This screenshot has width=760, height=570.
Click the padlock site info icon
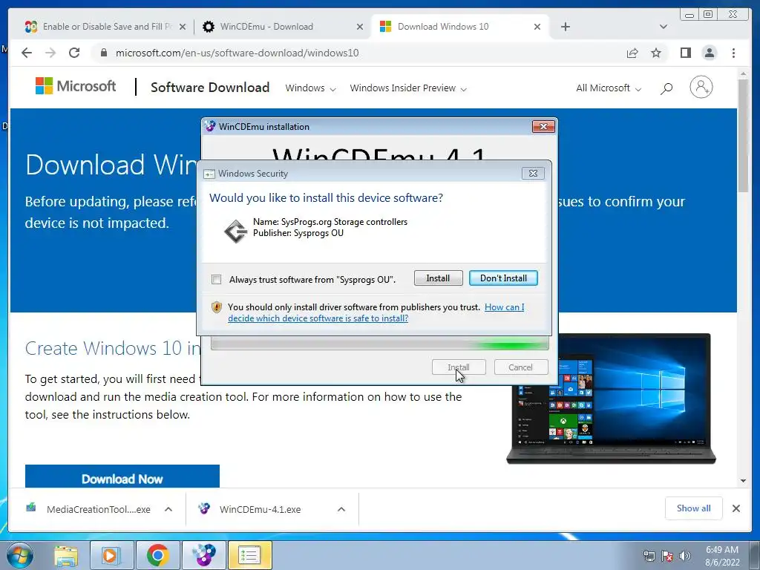pyautogui.click(x=103, y=53)
